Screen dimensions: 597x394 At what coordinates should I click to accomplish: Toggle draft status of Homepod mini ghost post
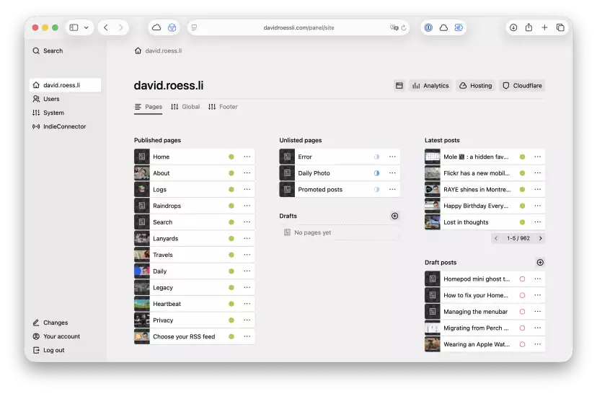coord(522,279)
